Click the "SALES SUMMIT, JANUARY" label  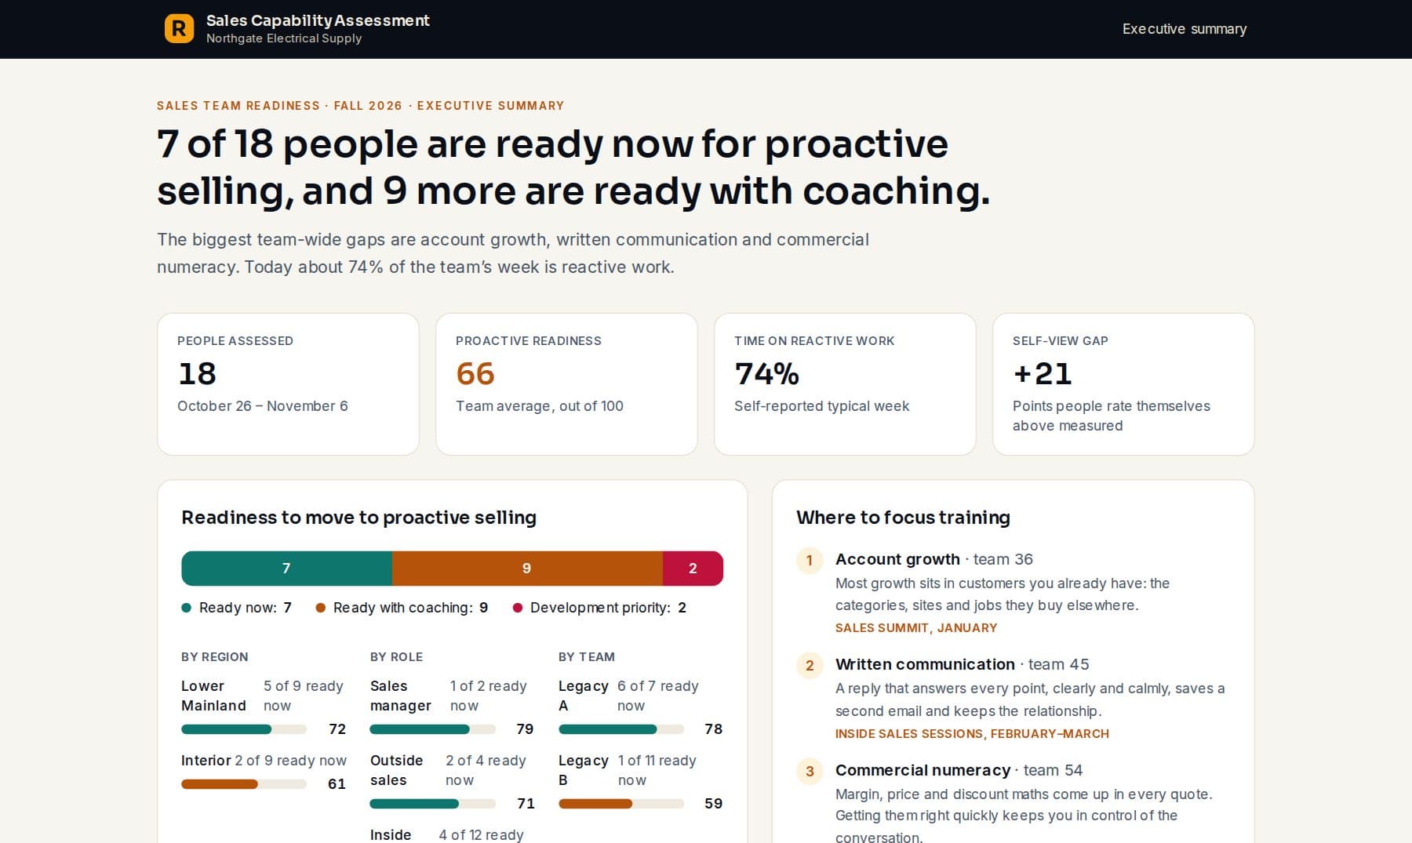916,628
